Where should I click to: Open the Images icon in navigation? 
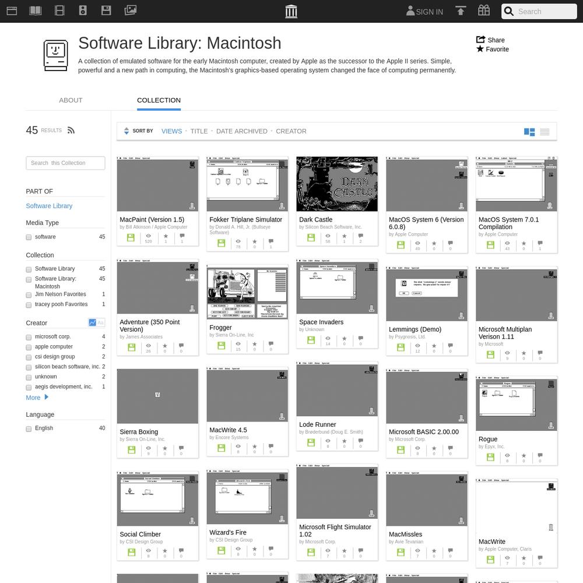130,10
